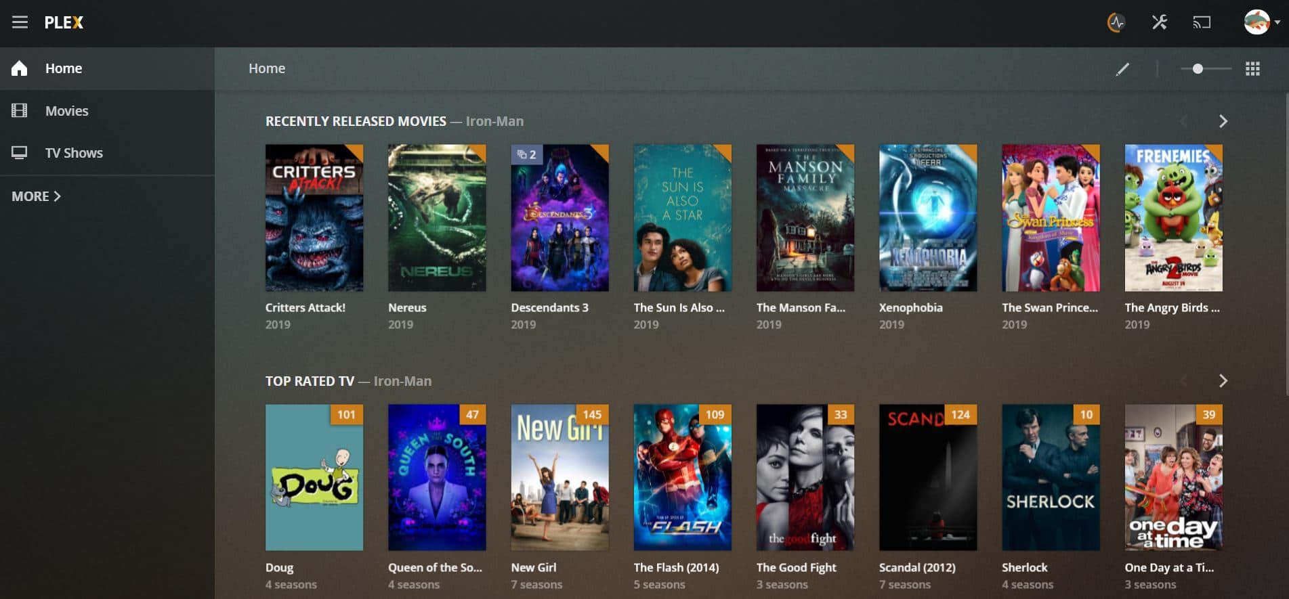Open The Good Fight poster

(805, 478)
